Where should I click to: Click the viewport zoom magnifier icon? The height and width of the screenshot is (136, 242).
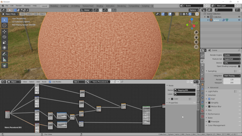[196, 32]
